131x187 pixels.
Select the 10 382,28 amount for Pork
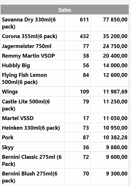[x=115, y=137]
